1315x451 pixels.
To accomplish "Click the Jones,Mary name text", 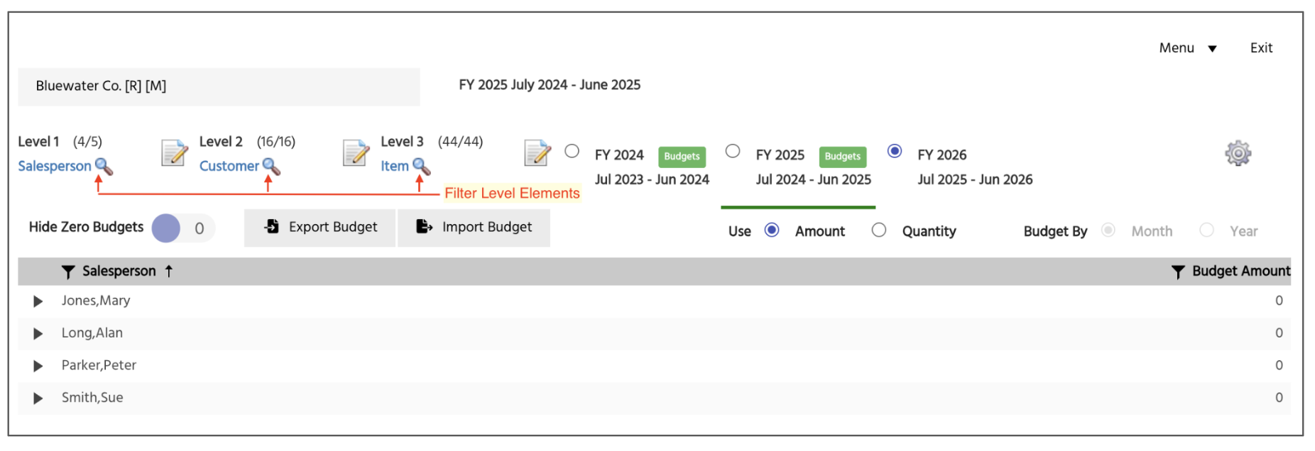I will click(96, 301).
